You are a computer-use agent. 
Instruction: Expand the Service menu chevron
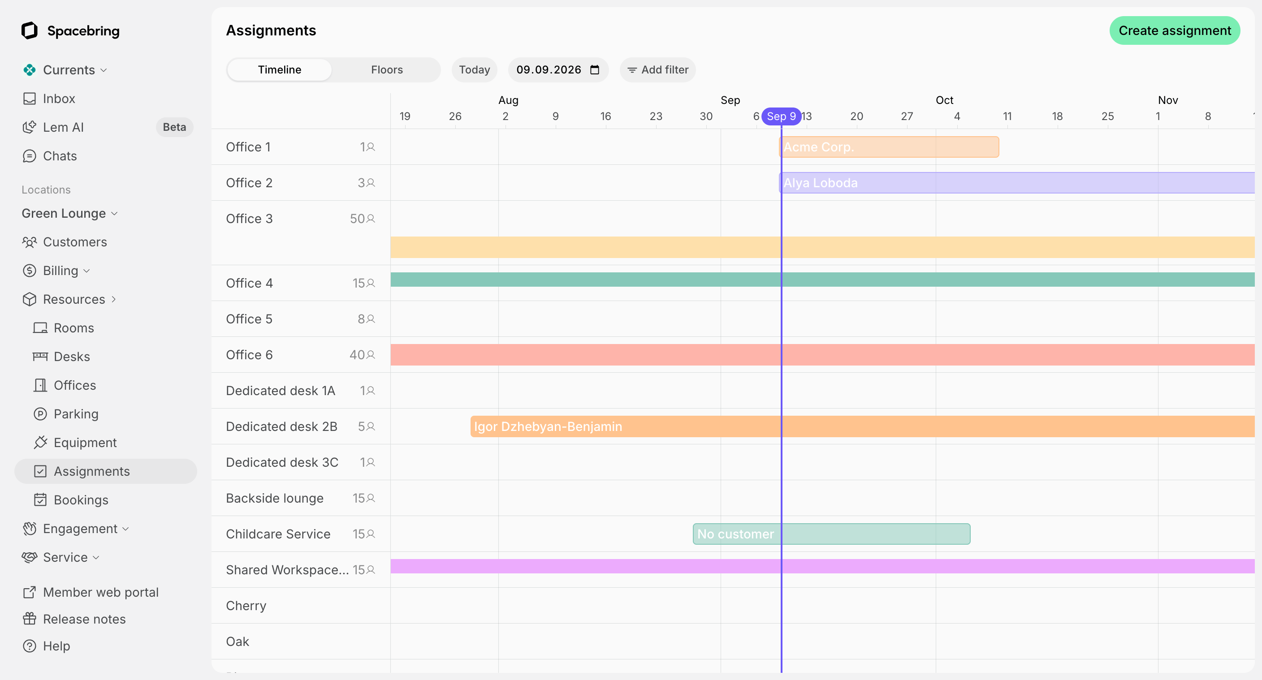tap(96, 558)
